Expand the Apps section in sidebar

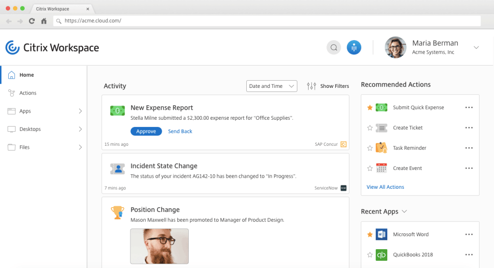click(x=80, y=111)
